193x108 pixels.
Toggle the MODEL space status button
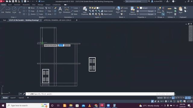point(160,98)
